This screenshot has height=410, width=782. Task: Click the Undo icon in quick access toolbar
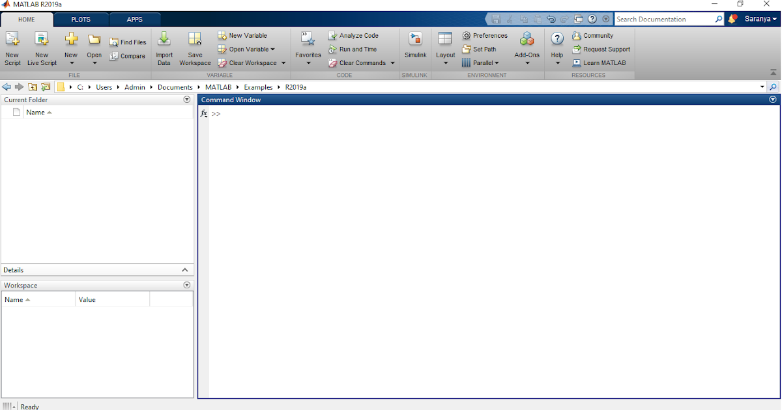point(551,19)
